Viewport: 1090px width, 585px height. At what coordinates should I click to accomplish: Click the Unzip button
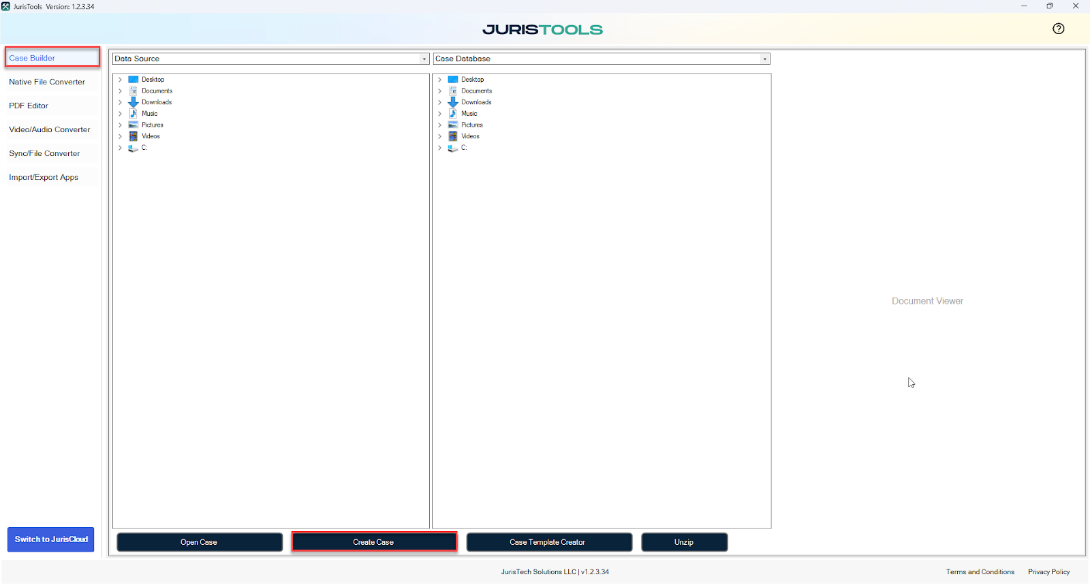point(684,542)
